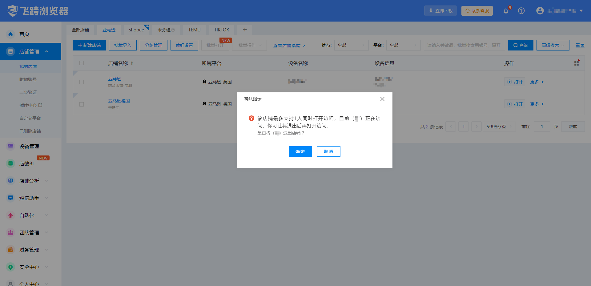Click the store management sidebar icon

click(10, 51)
